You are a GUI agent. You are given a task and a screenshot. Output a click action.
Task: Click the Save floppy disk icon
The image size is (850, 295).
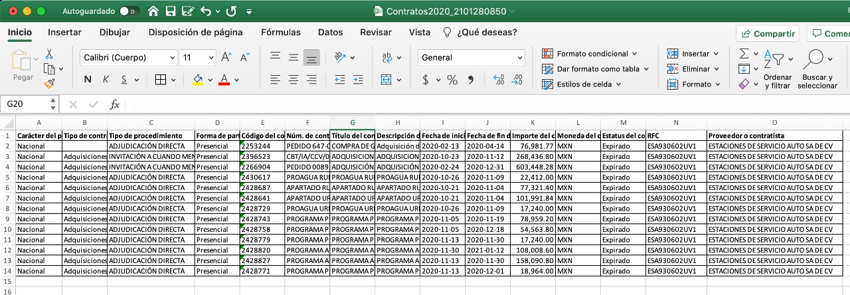click(171, 11)
